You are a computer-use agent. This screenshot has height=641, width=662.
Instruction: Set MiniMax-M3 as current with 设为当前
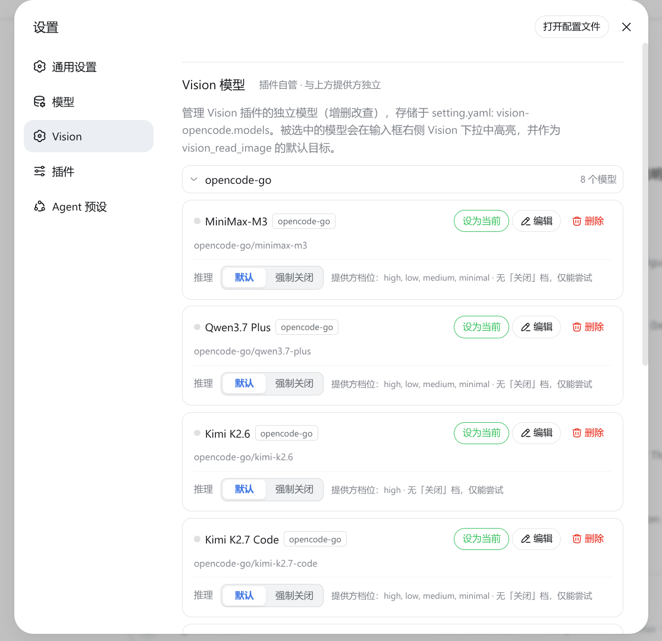pos(481,221)
